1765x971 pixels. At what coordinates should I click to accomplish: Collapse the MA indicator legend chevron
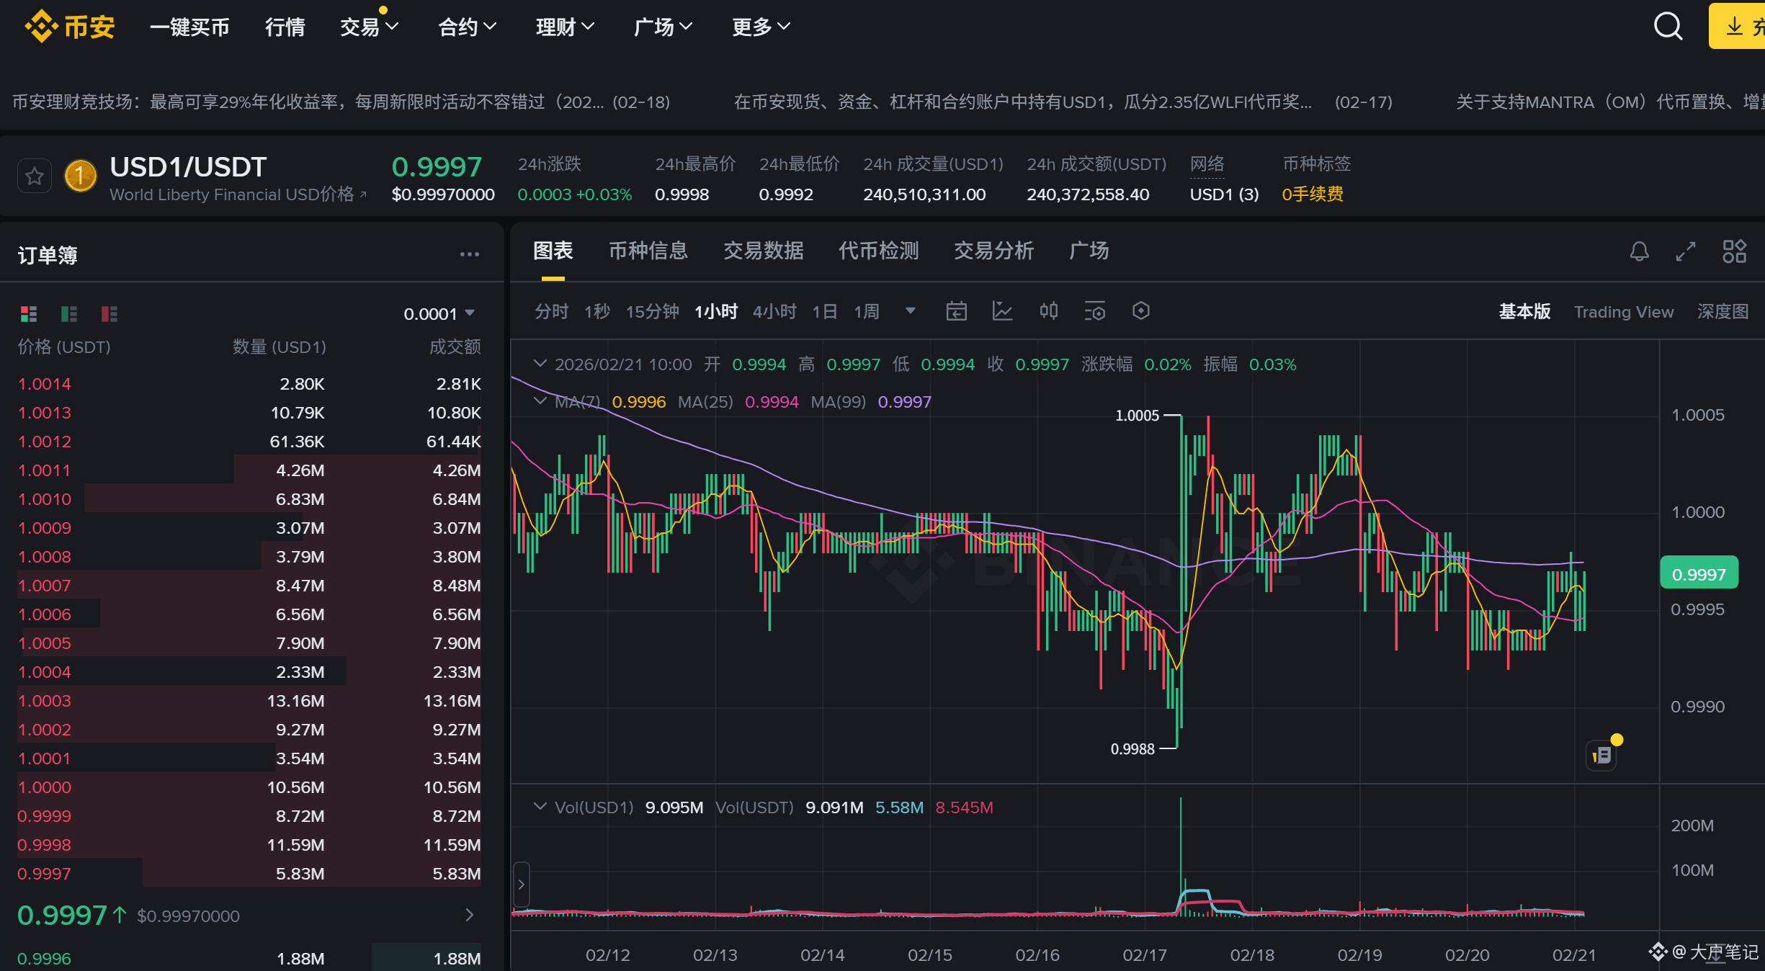[540, 401]
